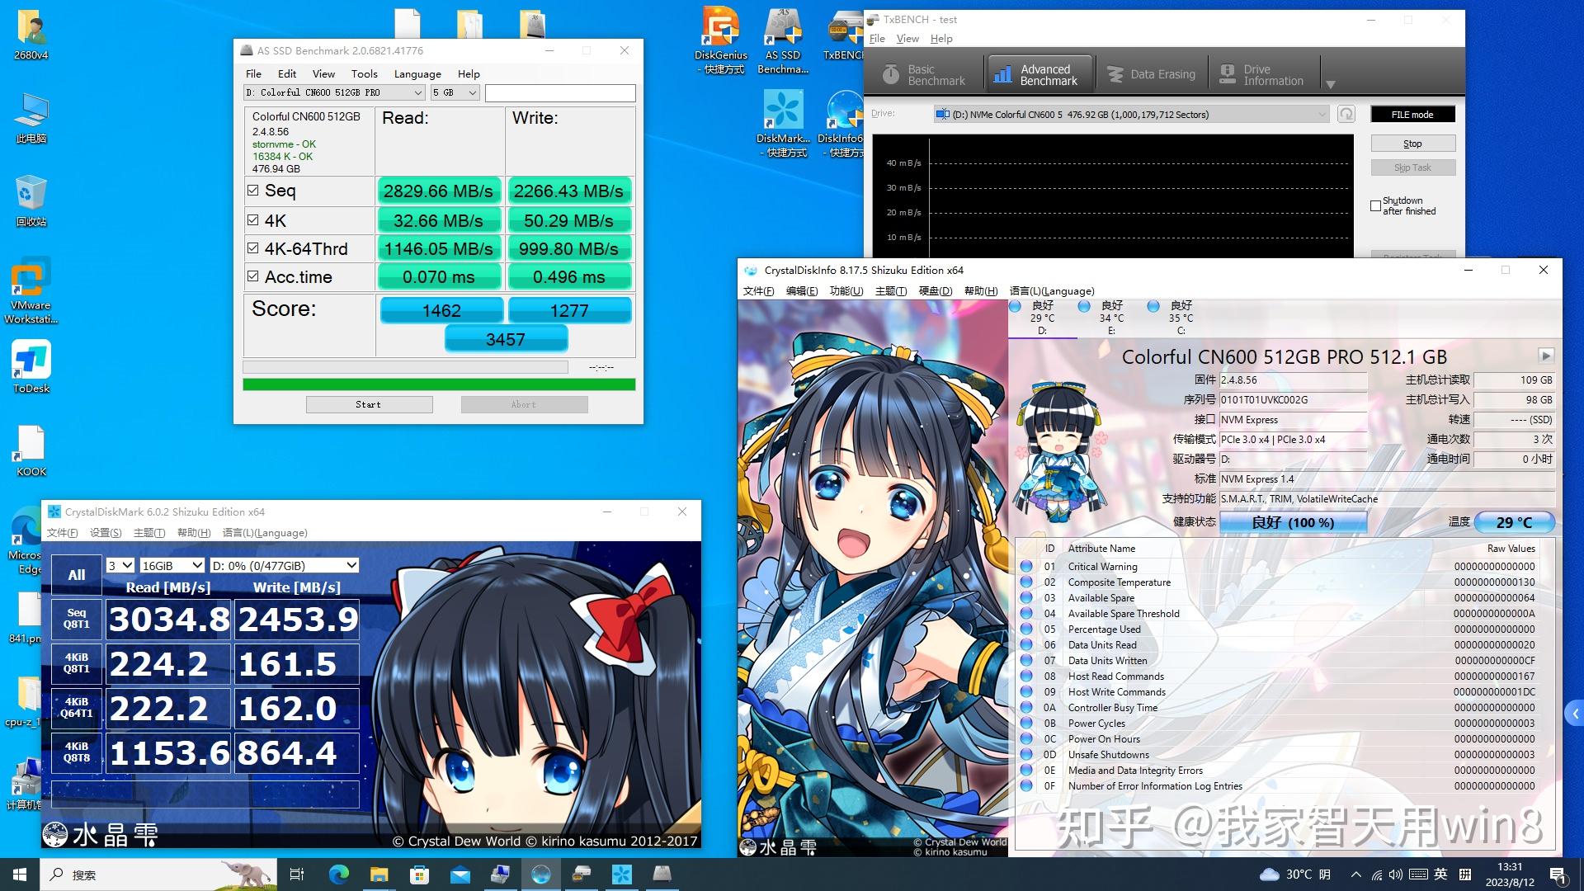Viewport: 1584px width, 891px height.
Task: Launch VMware Workstation from desktop
Action: 31,290
